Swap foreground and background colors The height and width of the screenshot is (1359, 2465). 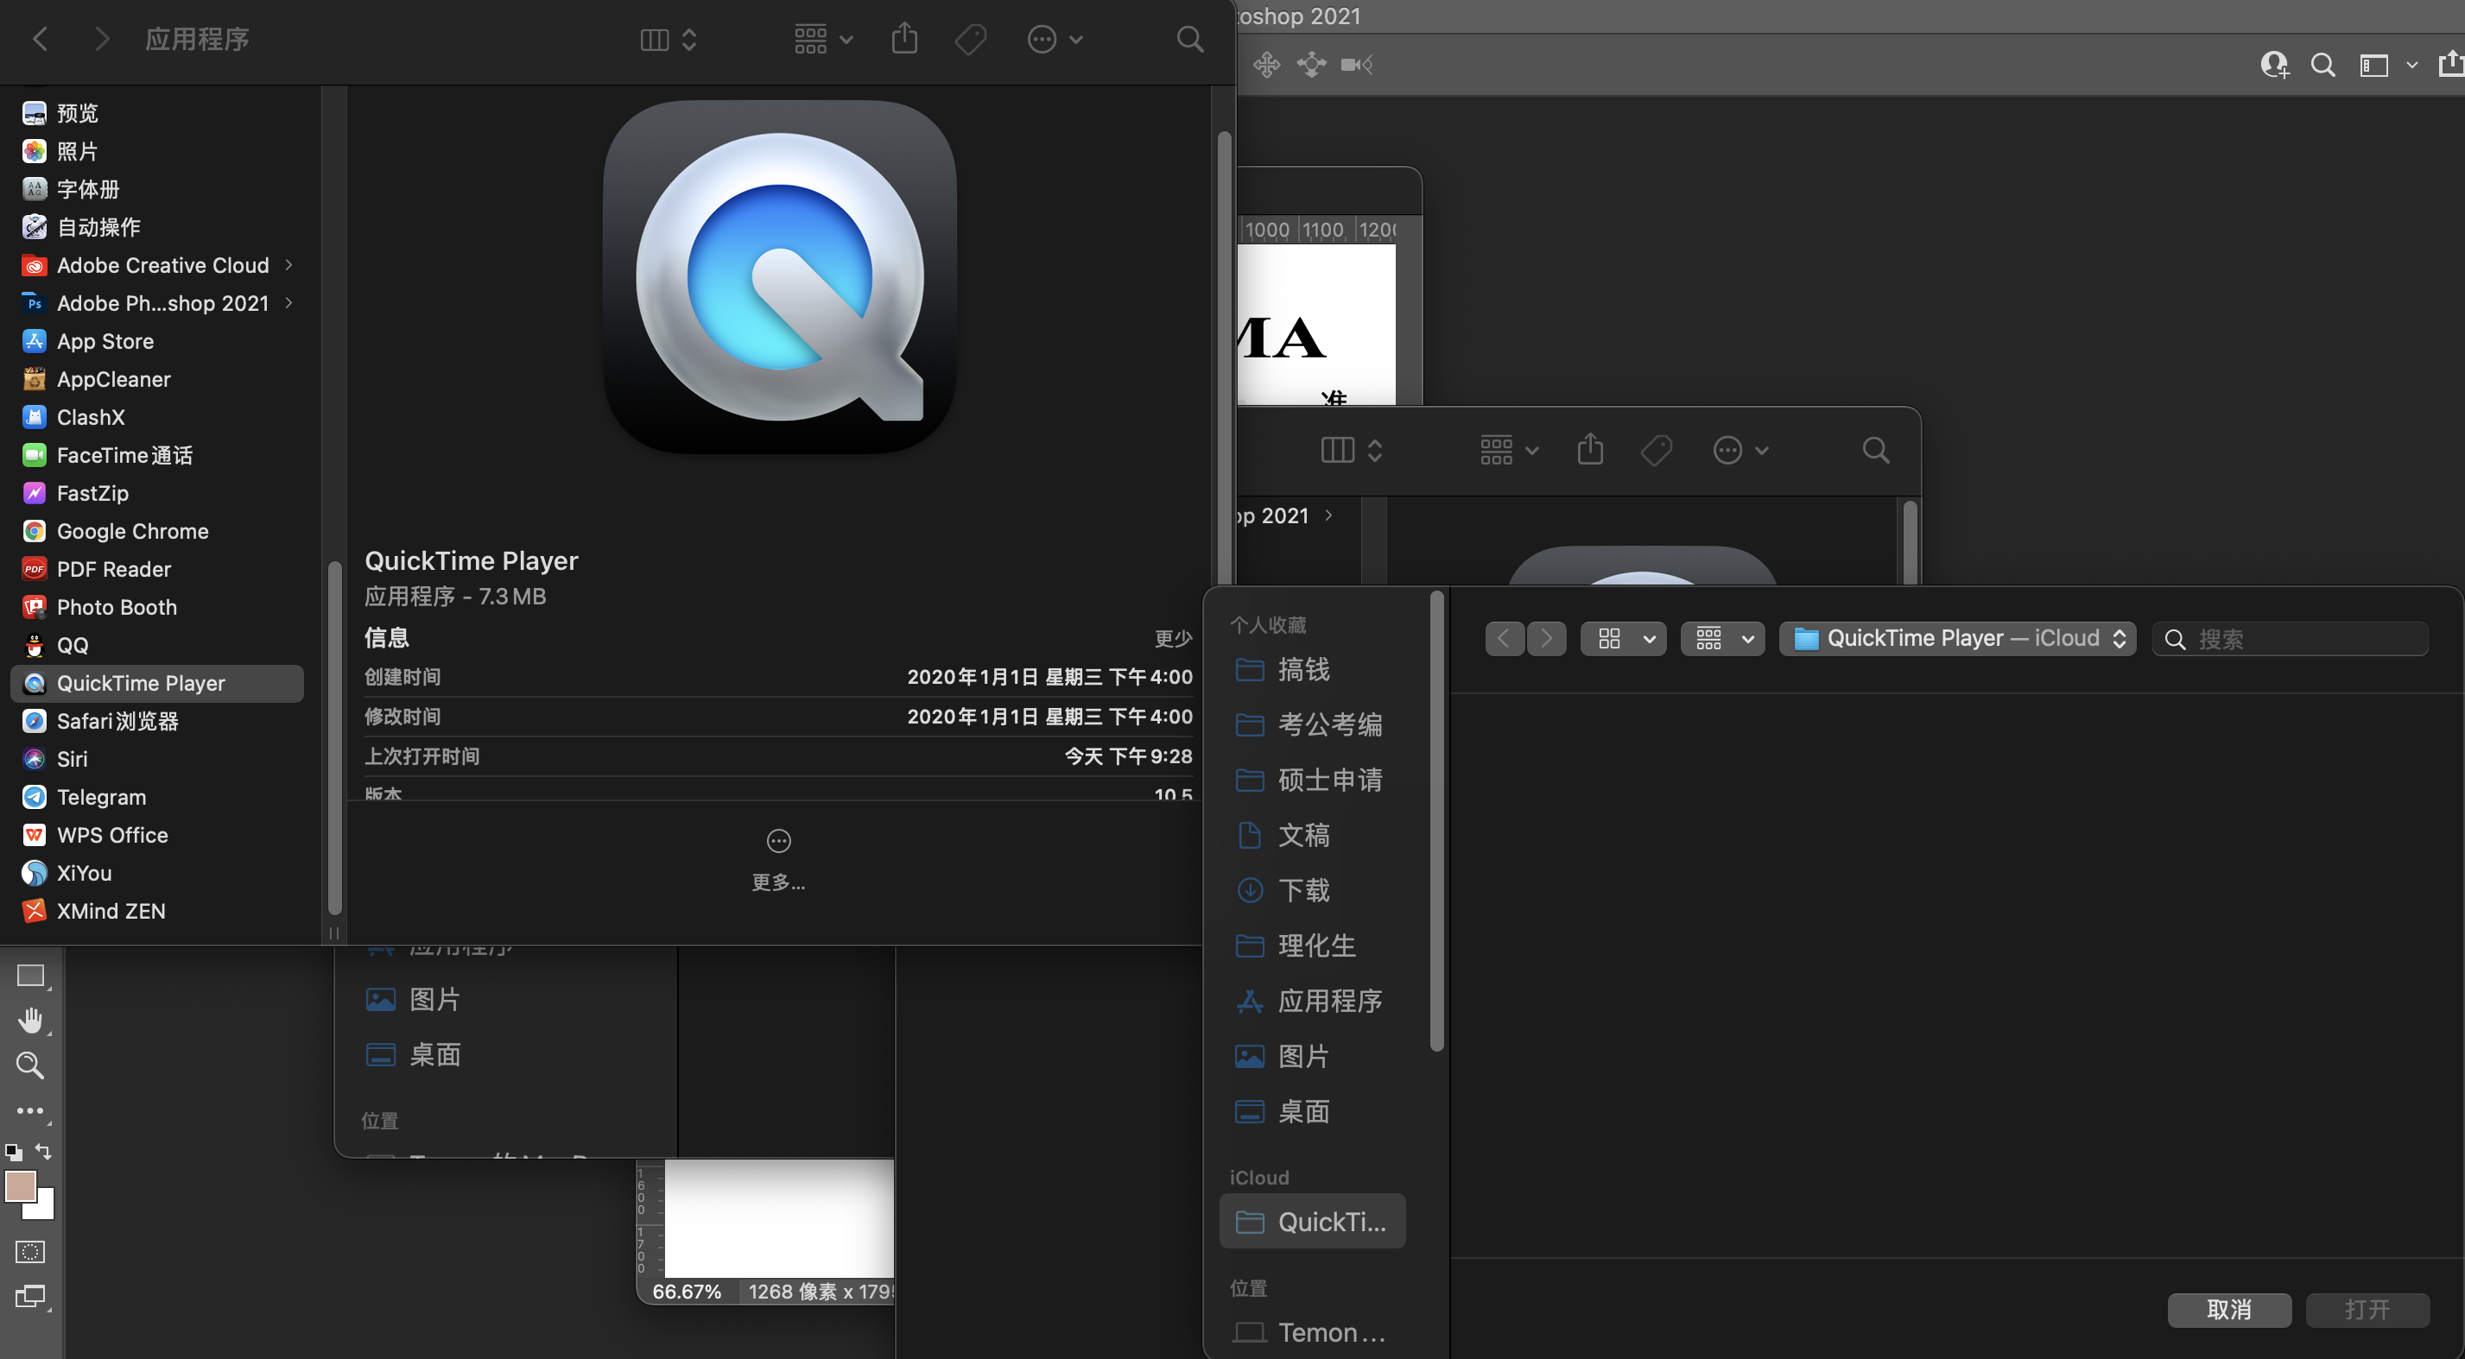[x=43, y=1151]
